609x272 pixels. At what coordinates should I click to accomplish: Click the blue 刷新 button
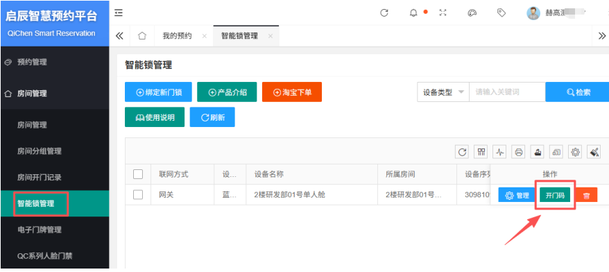(x=212, y=117)
